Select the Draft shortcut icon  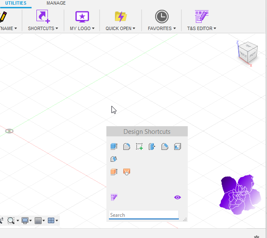(114, 159)
